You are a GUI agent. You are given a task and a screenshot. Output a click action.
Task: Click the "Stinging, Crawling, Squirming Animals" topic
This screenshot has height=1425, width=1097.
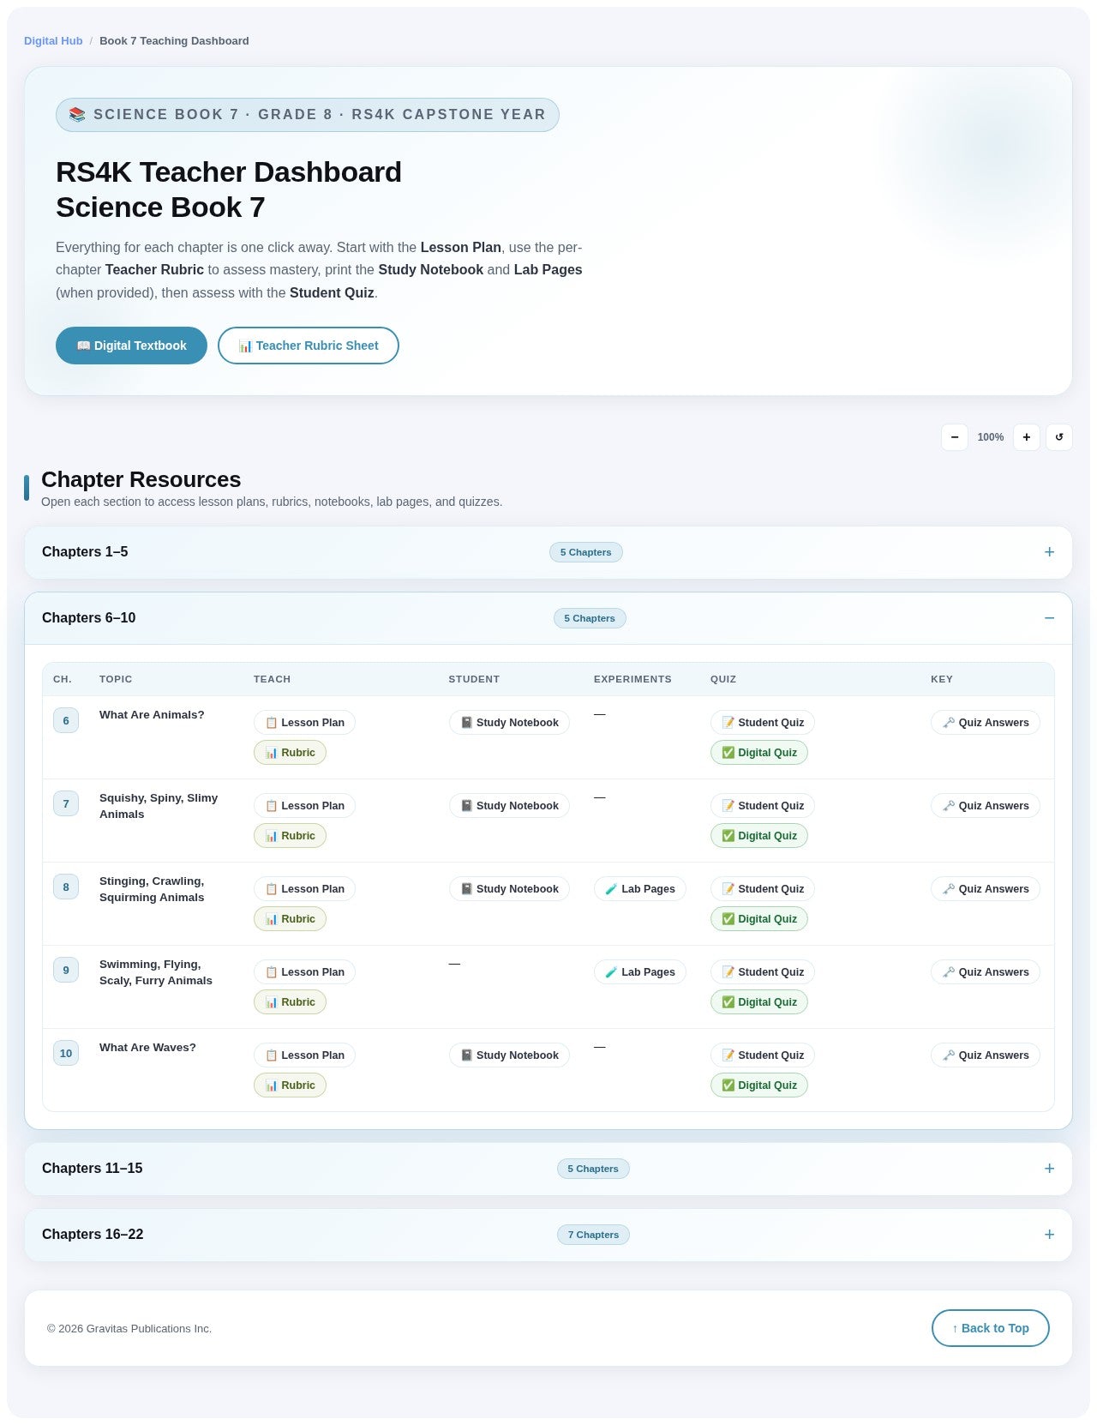point(152,889)
